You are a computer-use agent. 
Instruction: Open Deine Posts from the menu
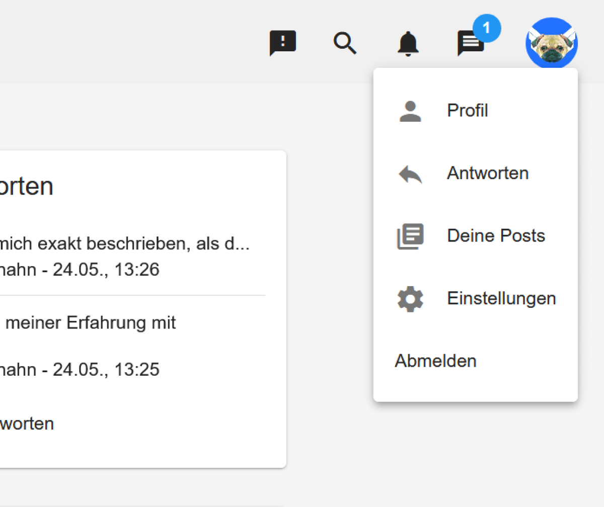496,236
